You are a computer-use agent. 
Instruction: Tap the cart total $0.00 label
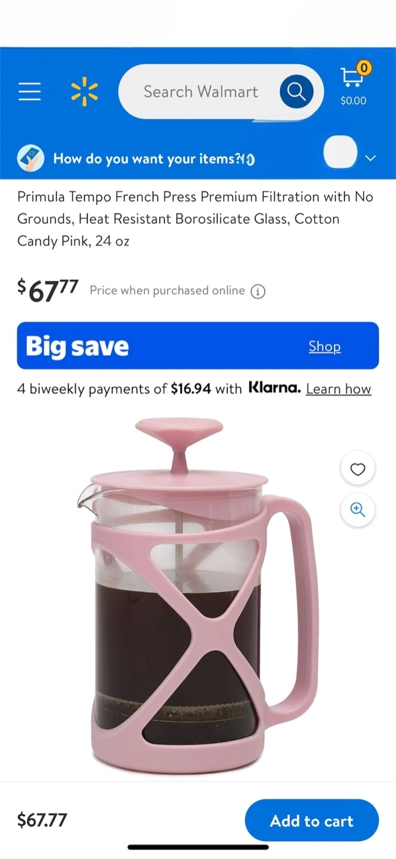(x=354, y=101)
